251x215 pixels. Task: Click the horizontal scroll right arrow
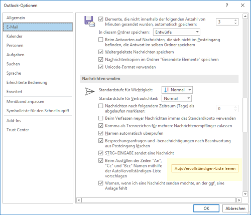click(x=239, y=200)
